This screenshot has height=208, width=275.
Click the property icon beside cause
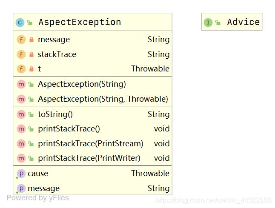[21, 174]
